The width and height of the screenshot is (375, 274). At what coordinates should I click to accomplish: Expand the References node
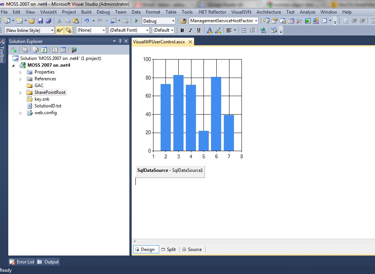pos(21,79)
